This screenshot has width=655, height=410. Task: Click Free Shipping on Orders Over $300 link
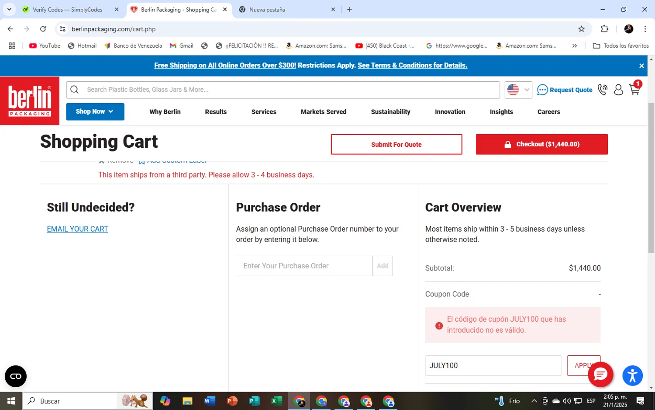click(225, 66)
